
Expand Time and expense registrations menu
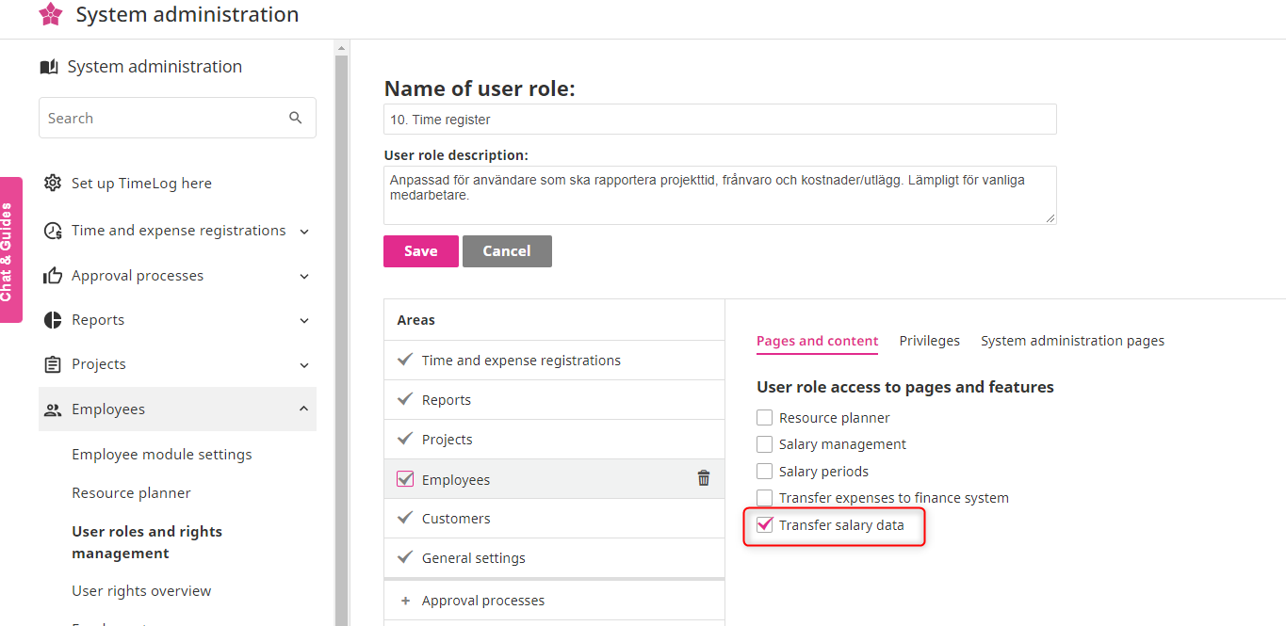coord(304,231)
